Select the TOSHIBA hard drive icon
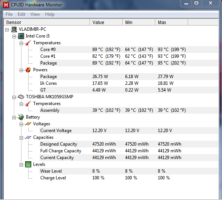Image resolution: width=222 pixels, height=200 pixels. pyautogui.click(x=21, y=97)
